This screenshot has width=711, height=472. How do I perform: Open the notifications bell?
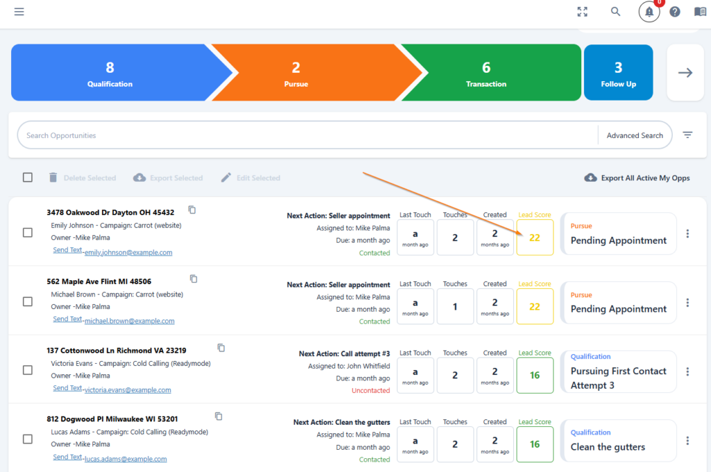(649, 12)
